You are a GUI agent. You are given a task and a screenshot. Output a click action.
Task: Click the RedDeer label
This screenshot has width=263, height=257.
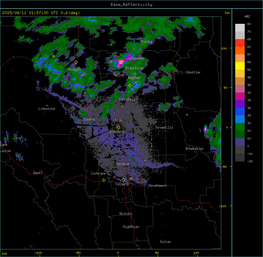coord(135,78)
